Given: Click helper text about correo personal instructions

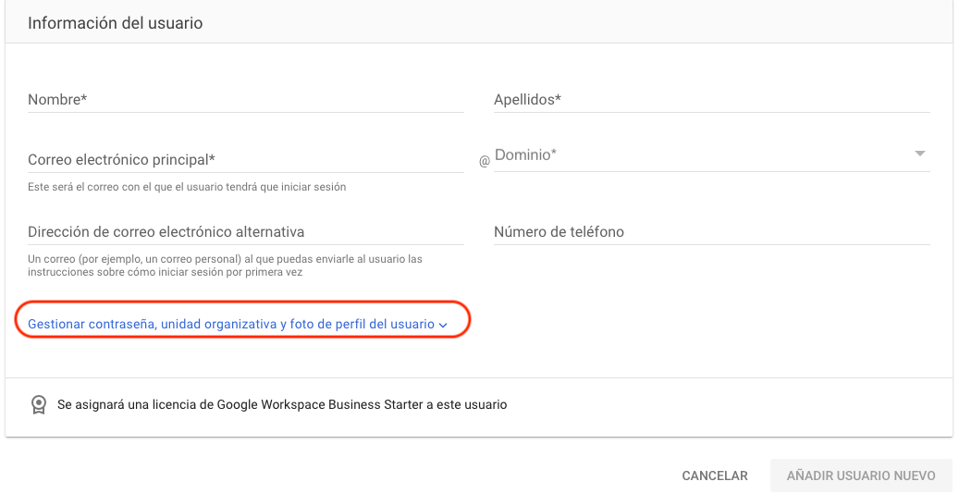Looking at the screenshot, I should 225,266.
